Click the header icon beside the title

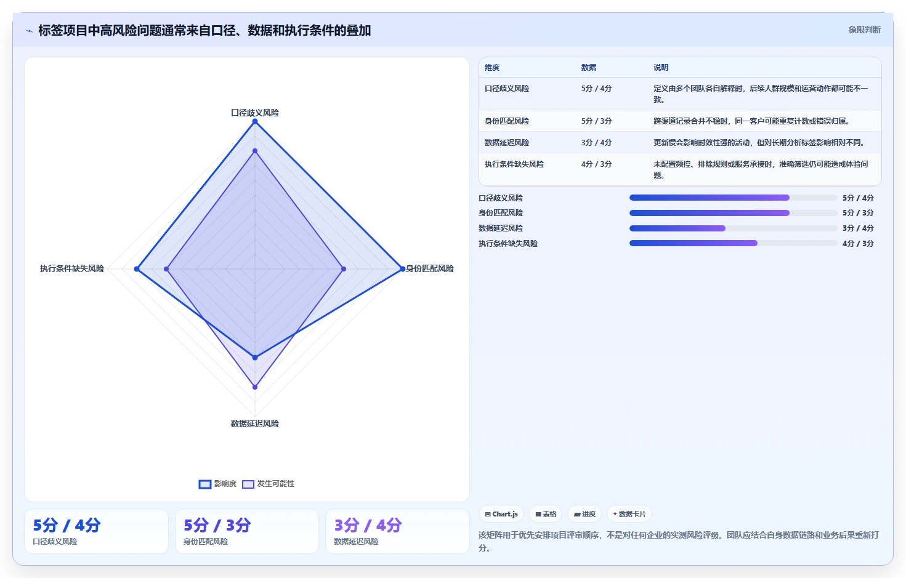pos(29,31)
